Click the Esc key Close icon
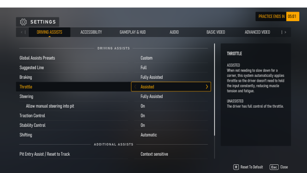Viewport: 307px width, 173px height. pyautogui.click(x=274, y=167)
